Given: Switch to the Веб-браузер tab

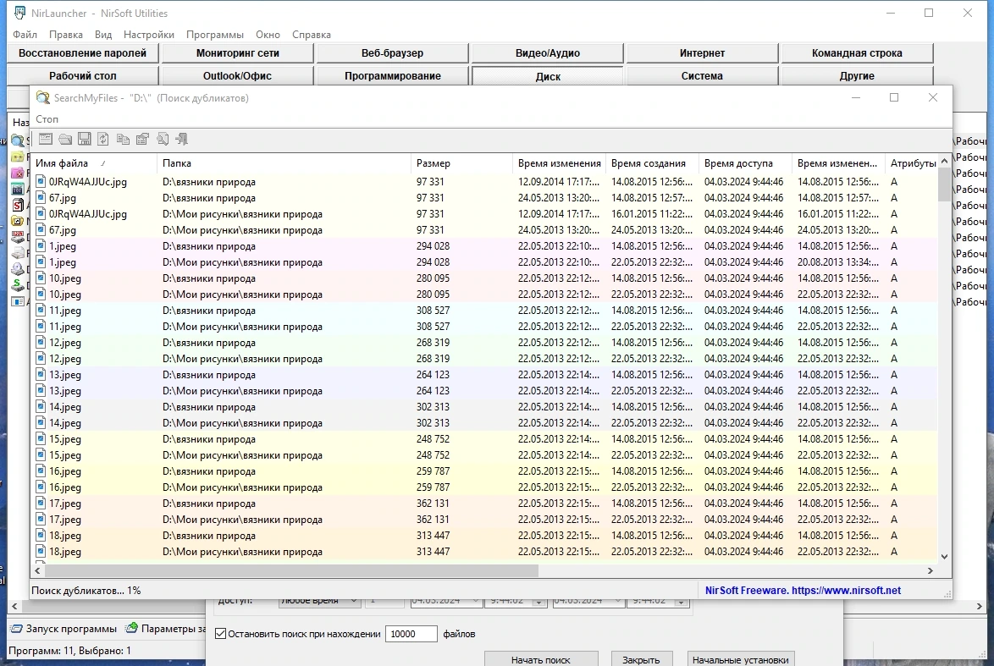Looking at the screenshot, I should (392, 53).
